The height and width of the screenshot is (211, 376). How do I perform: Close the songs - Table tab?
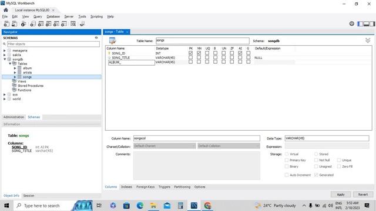click(127, 32)
